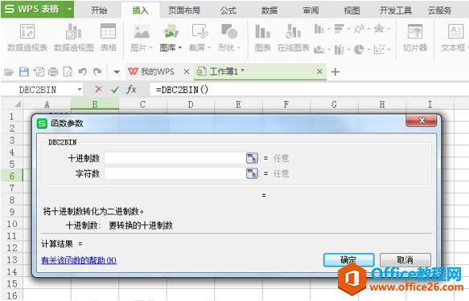Click the 在线图表 online chart icon

pos(293,31)
